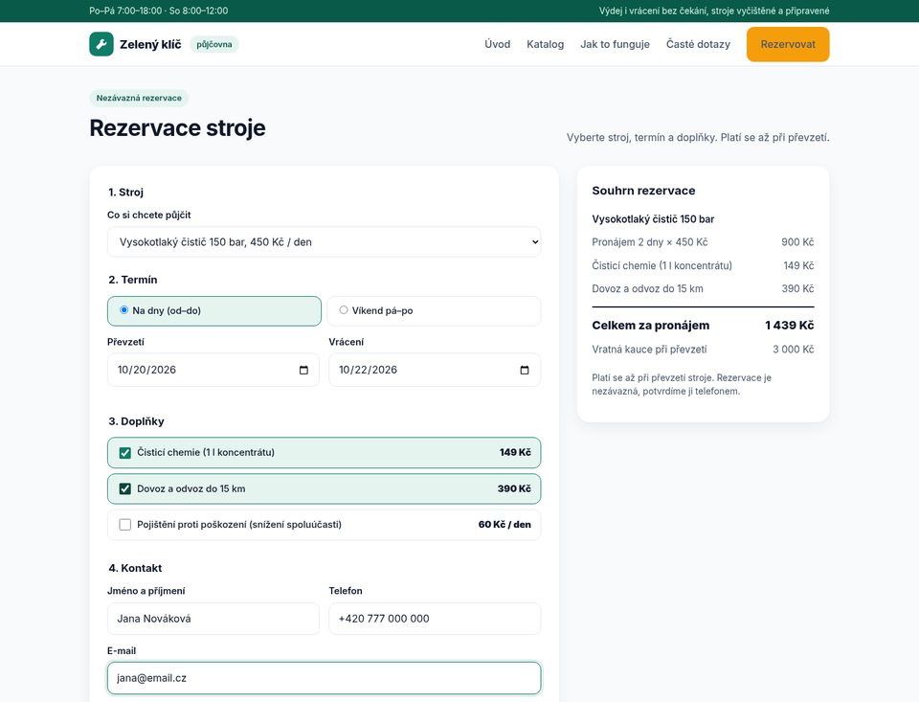
Task: Click the total price '1 439 Kč'
Action: click(x=790, y=326)
